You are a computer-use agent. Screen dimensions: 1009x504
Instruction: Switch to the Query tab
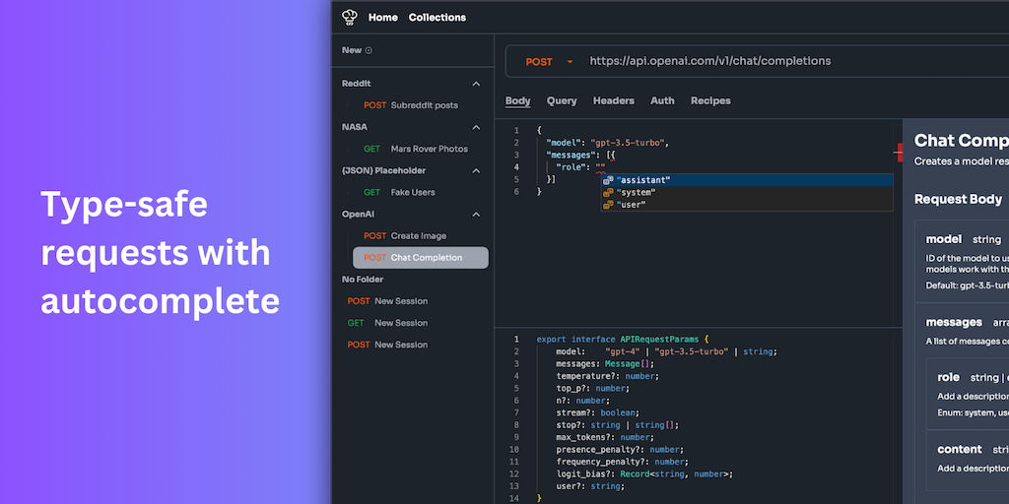[x=562, y=100]
